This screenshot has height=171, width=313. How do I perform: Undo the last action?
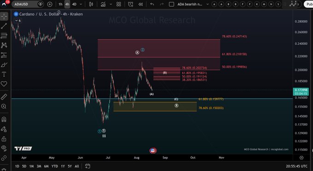point(152,4)
